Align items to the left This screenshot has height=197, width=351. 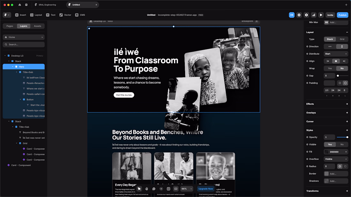tap(328, 61)
